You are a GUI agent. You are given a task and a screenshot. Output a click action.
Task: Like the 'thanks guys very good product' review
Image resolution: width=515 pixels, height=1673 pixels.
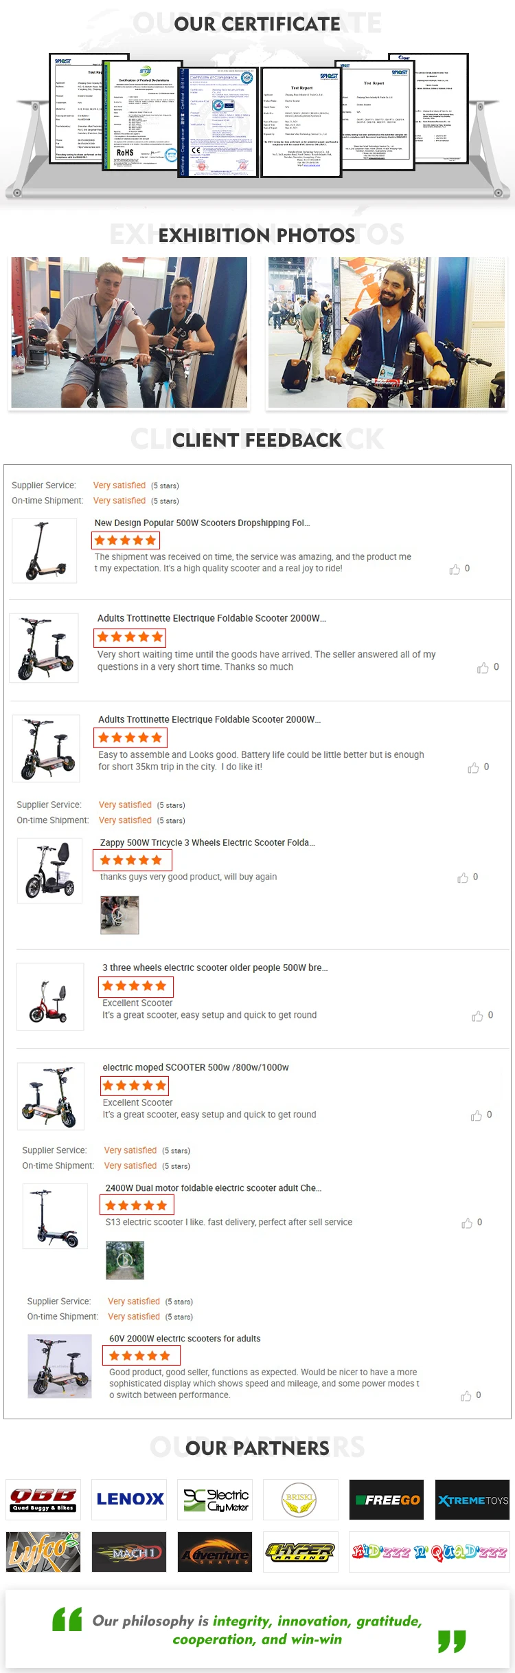[463, 878]
